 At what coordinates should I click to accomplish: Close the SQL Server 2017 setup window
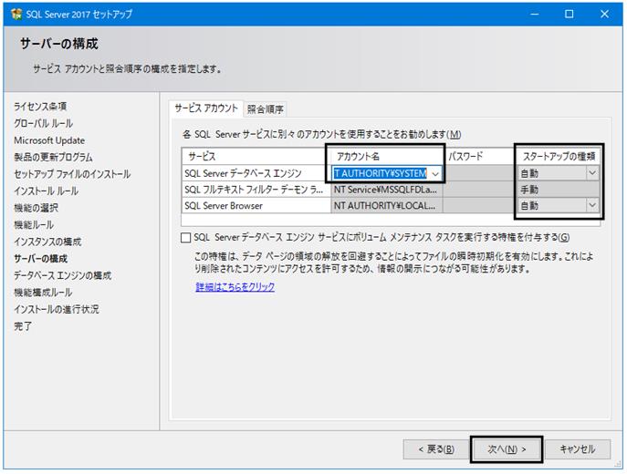coord(604,14)
